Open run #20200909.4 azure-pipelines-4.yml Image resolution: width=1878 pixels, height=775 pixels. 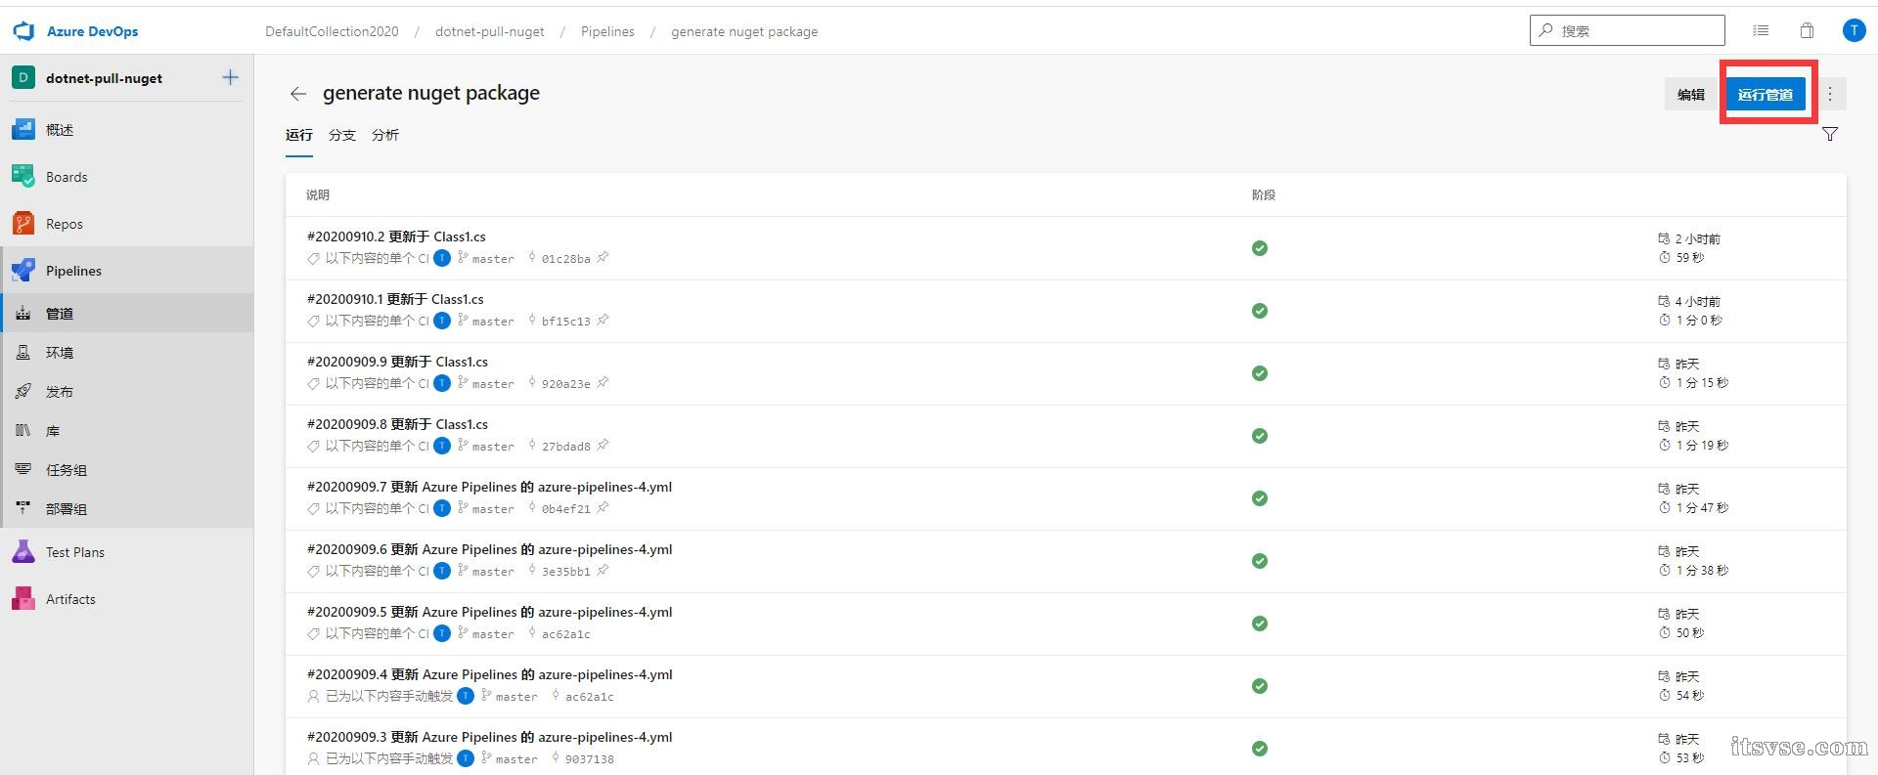(x=489, y=674)
